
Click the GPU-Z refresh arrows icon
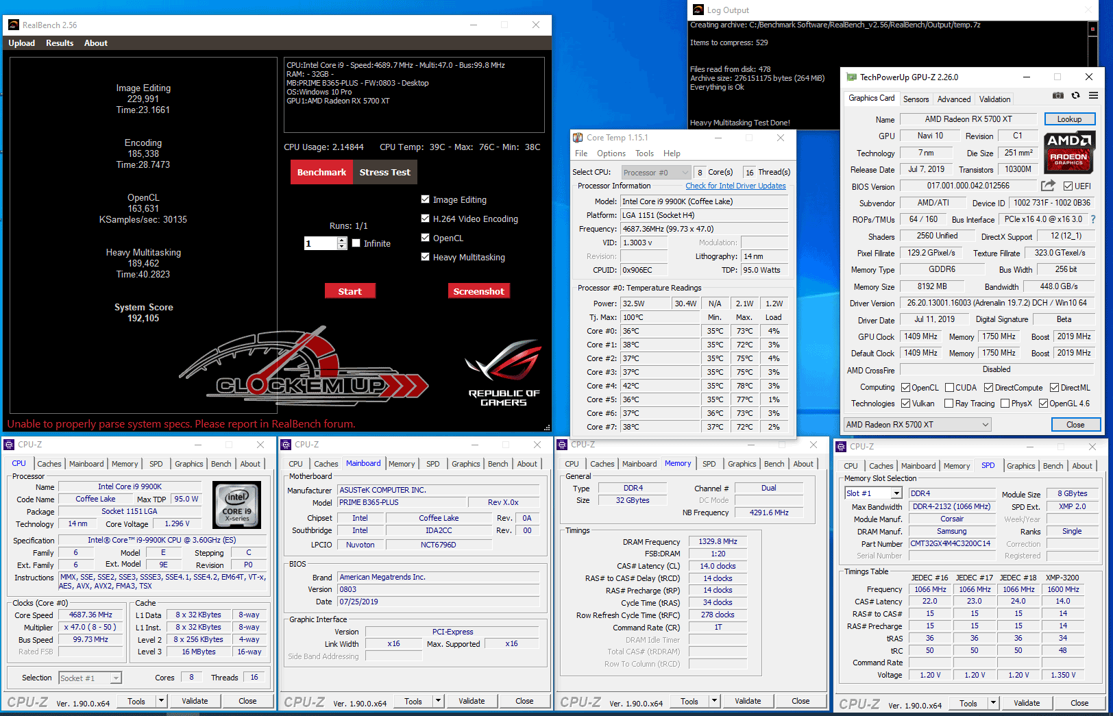1075,96
